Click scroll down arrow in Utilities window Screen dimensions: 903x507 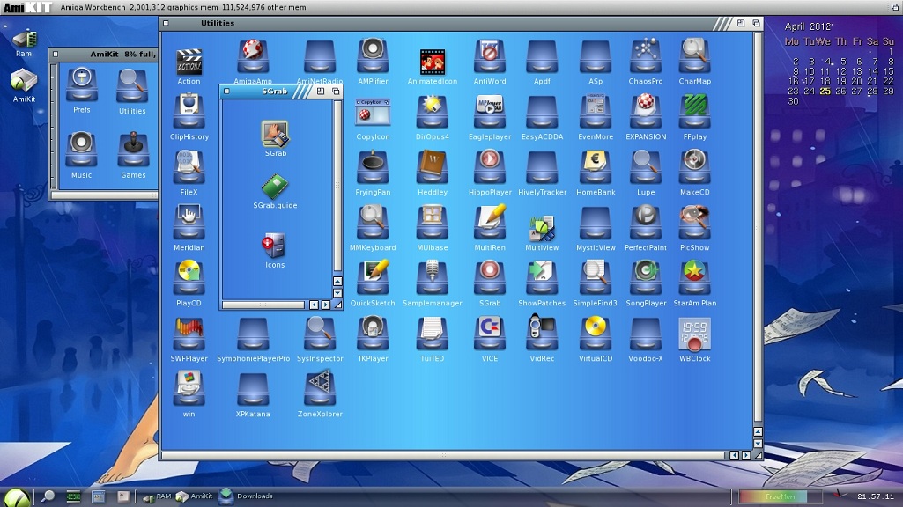758,444
